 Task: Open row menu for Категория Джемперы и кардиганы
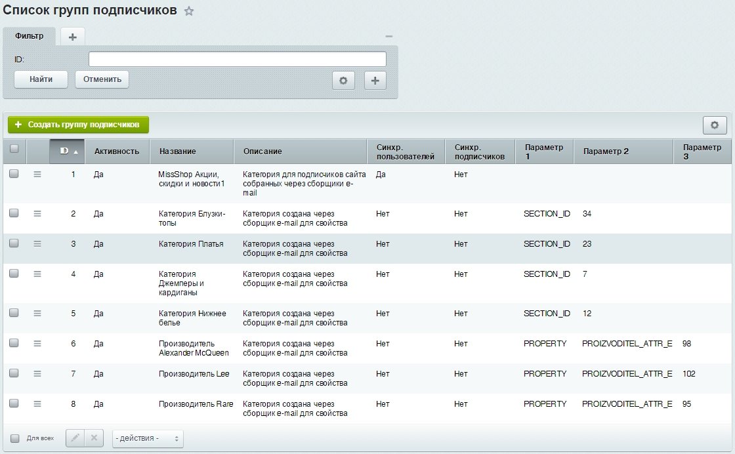(37, 274)
